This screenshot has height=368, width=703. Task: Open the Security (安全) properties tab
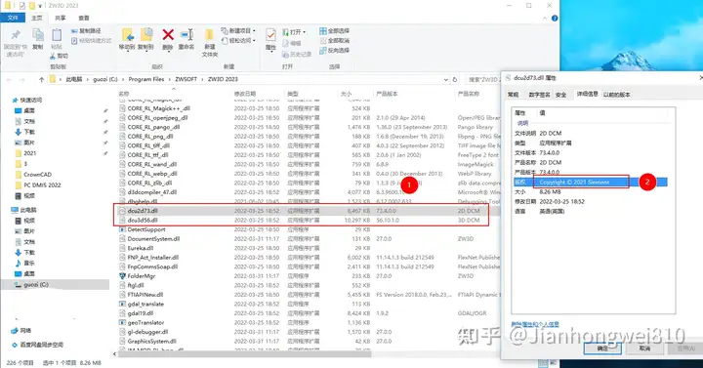coord(560,95)
